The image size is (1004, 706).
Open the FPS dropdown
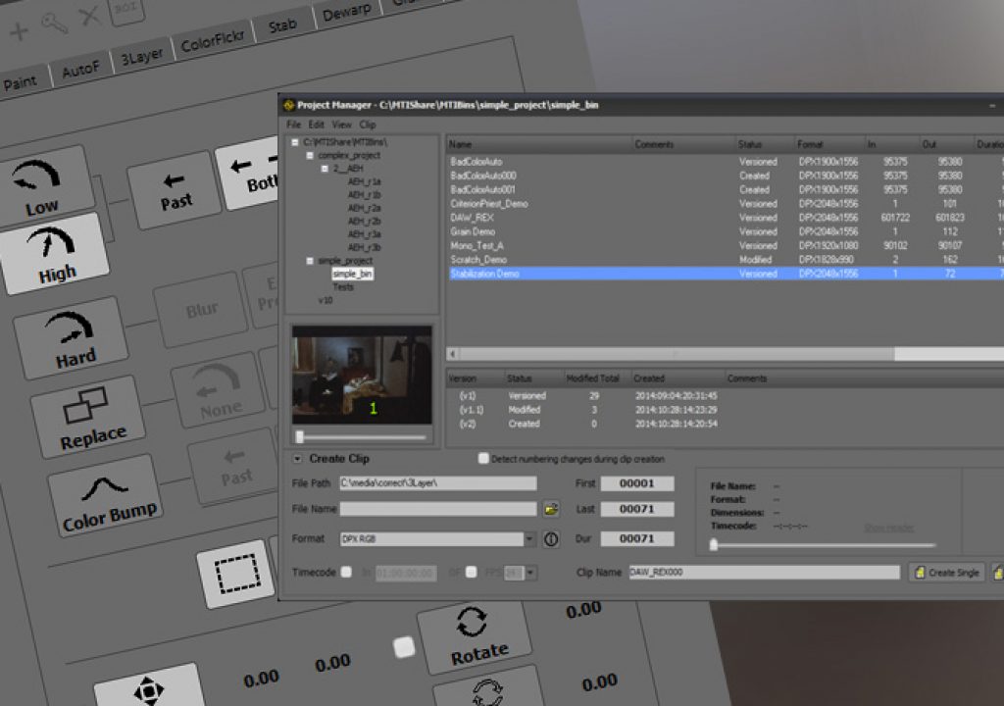(x=530, y=573)
